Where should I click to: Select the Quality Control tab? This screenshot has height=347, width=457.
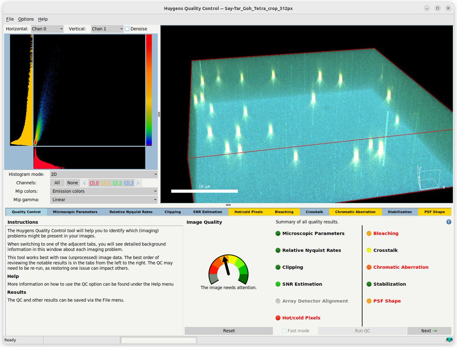pyautogui.click(x=26, y=212)
